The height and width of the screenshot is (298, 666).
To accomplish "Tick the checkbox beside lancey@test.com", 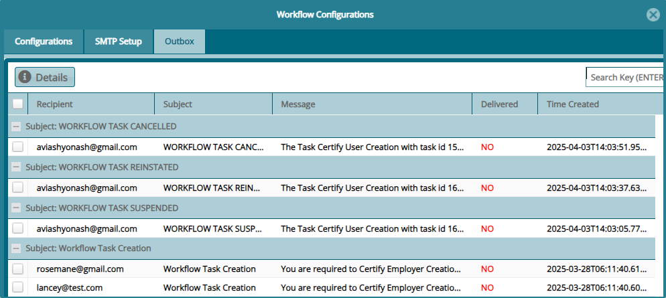I will click(18, 288).
